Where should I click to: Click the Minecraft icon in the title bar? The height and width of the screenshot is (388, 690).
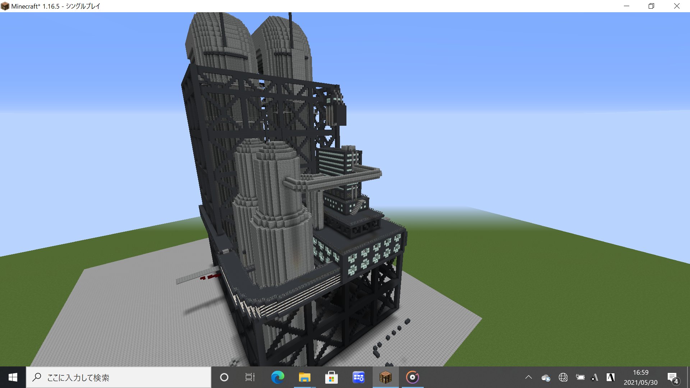pyautogui.click(x=5, y=6)
